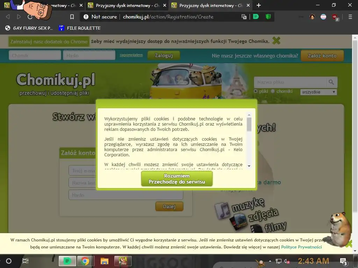358x268 pixels.
Task: Click the Hasło login field in header
Action: coord(89,55)
